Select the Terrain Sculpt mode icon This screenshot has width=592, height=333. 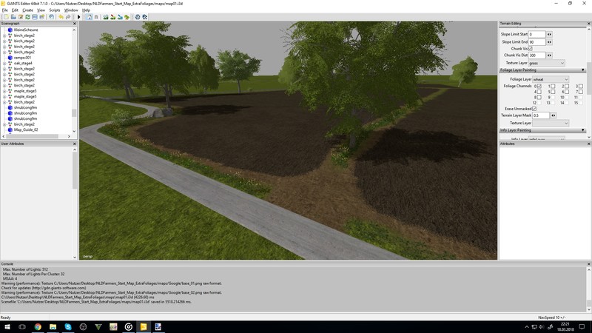tap(106, 17)
